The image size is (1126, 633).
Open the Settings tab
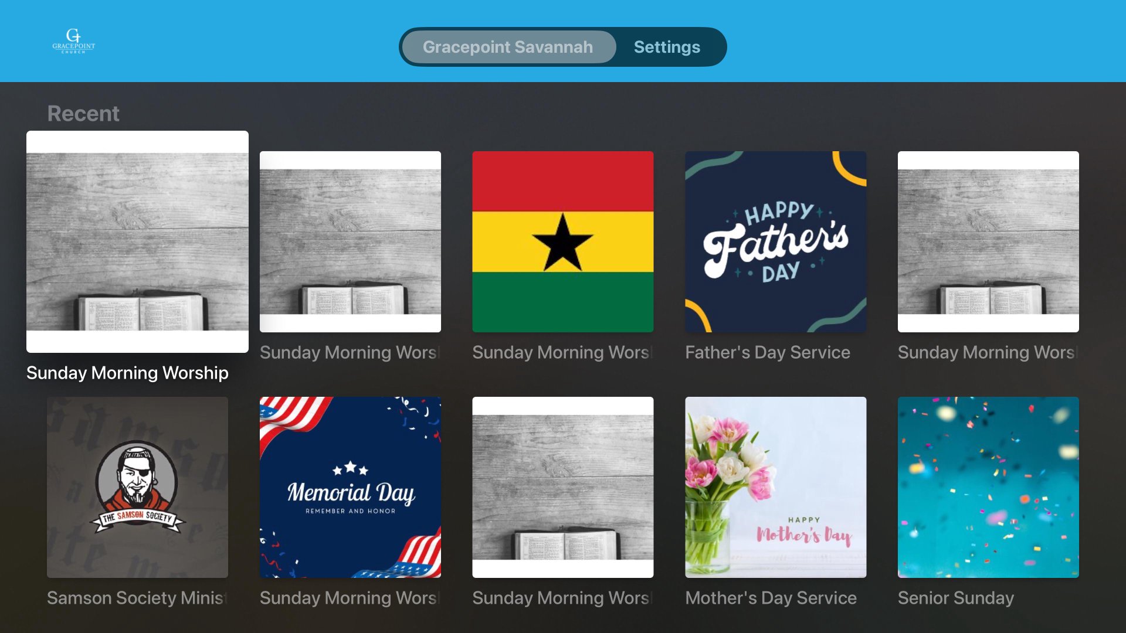coord(667,47)
